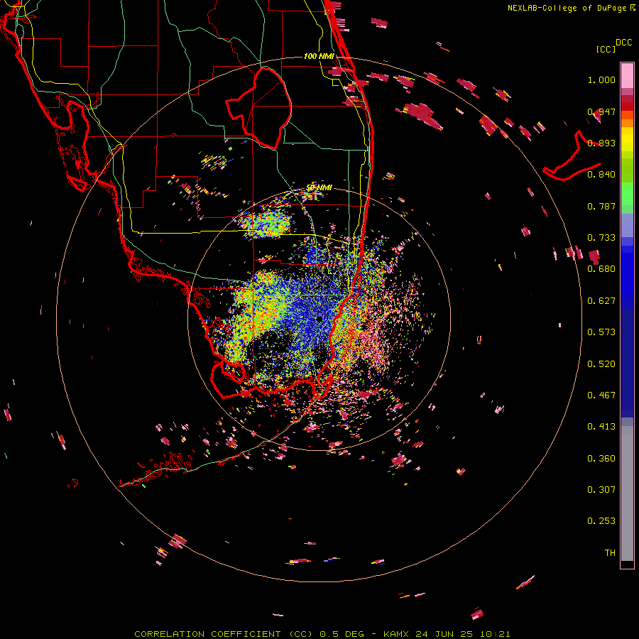Click the 0.360 scale value

click(601, 459)
